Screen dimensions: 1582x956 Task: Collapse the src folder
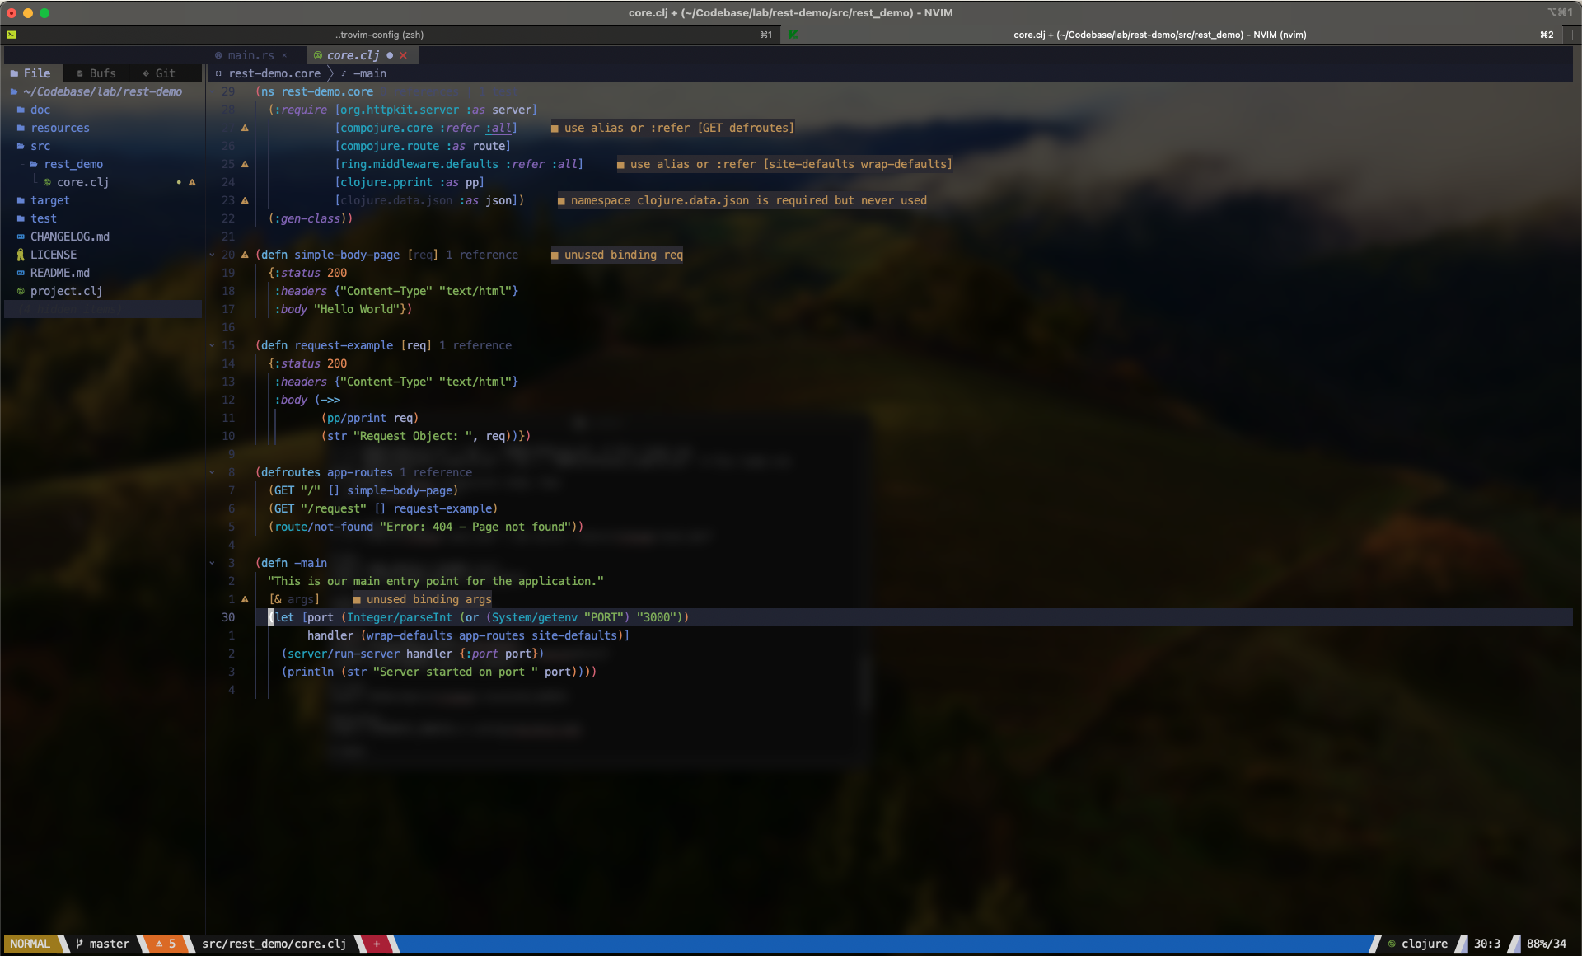[40, 146]
